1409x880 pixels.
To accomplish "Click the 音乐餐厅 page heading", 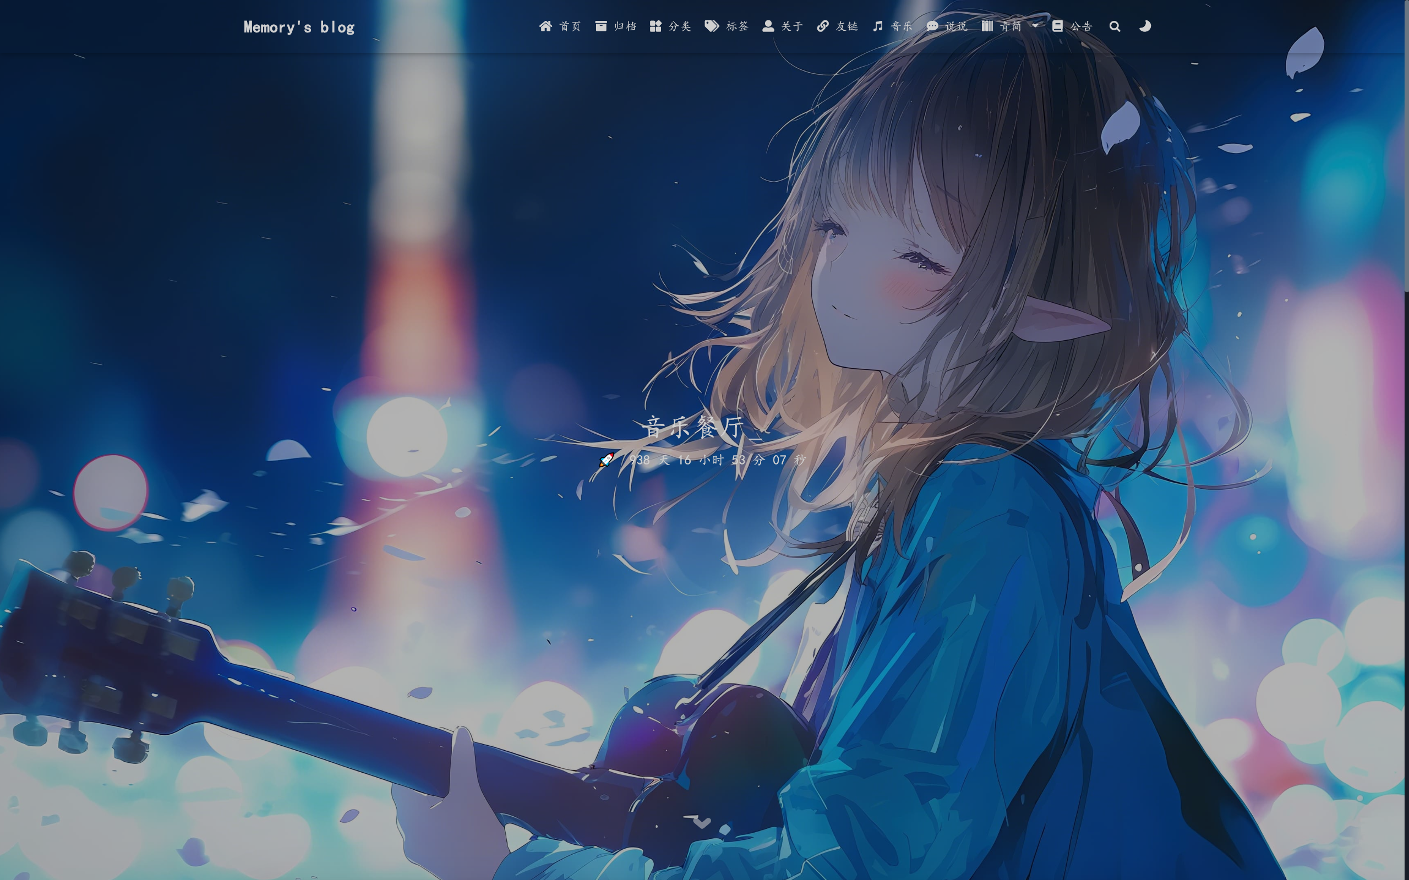I will 693,428.
